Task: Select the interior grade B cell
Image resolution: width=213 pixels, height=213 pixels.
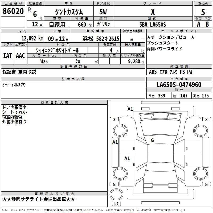Action: click(207, 24)
